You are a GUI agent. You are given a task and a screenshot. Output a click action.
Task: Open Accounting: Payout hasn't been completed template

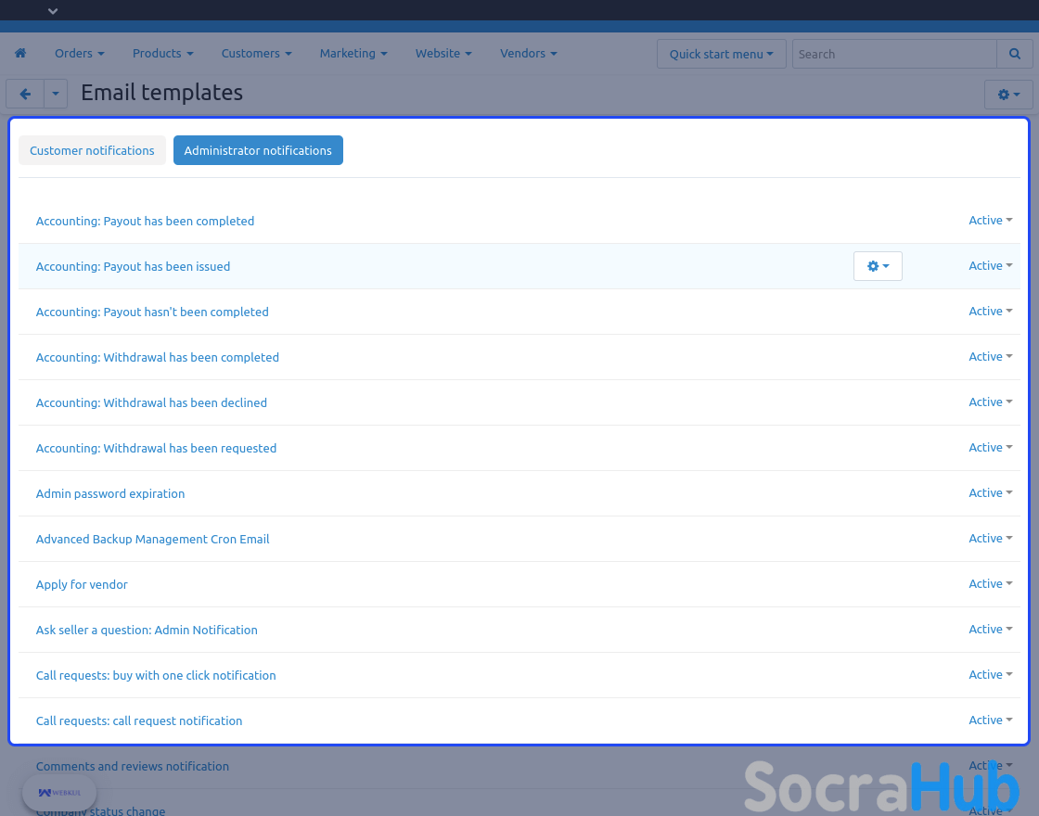coord(152,312)
